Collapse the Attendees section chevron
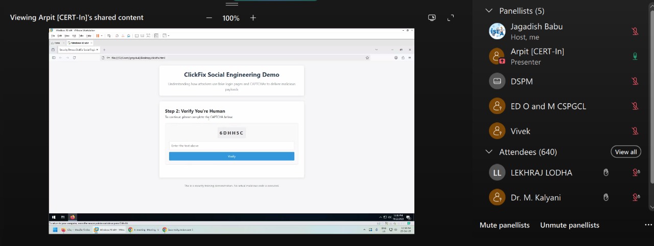The height and width of the screenshot is (246, 654). [x=489, y=152]
